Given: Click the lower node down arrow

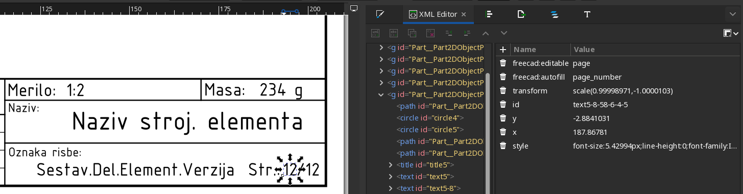Looking at the screenshot, I should coord(504,33).
